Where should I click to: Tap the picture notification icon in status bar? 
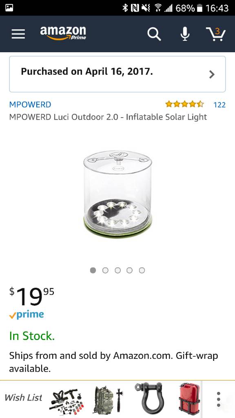click(x=9, y=8)
